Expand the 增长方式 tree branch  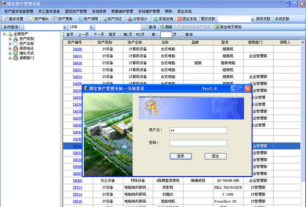tap(10, 53)
